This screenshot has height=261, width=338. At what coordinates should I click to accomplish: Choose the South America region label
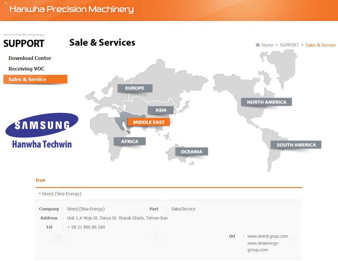point(296,145)
